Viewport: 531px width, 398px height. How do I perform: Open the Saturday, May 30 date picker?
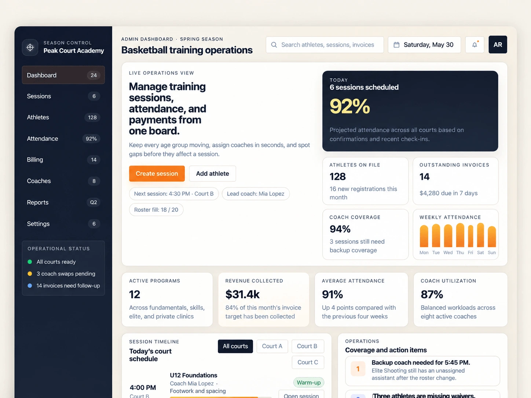pyautogui.click(x=424, y=45)
